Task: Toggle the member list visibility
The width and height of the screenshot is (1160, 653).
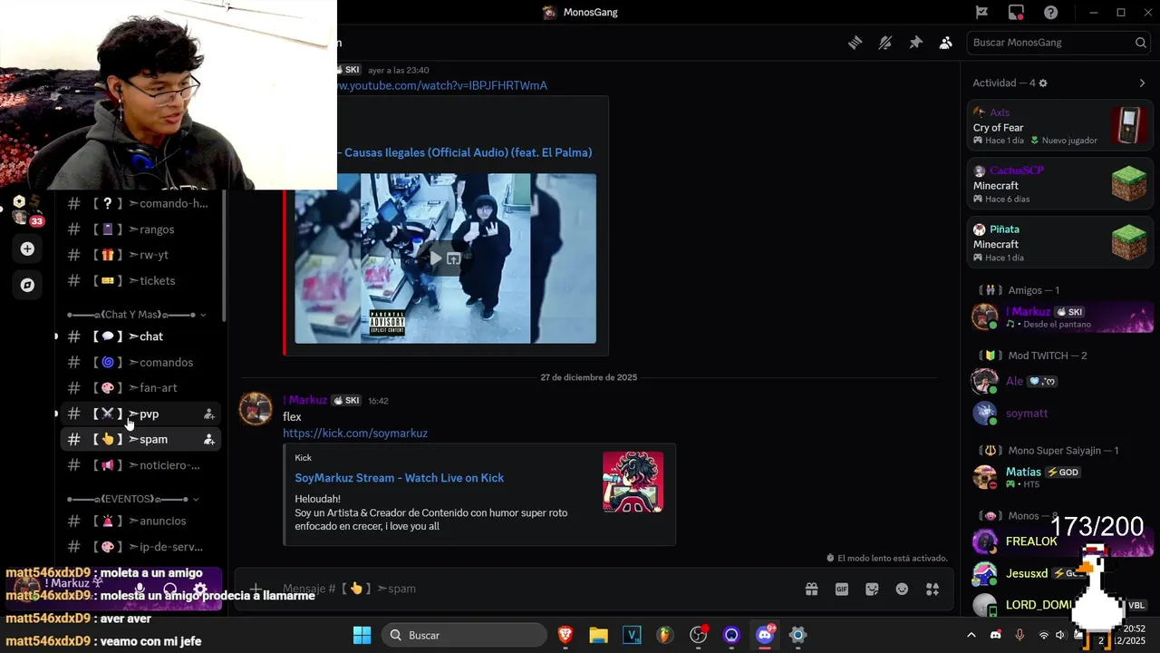Action: click(946, 43)
